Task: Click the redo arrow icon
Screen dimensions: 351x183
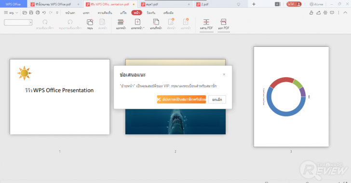Action: (x=51, y=13)
